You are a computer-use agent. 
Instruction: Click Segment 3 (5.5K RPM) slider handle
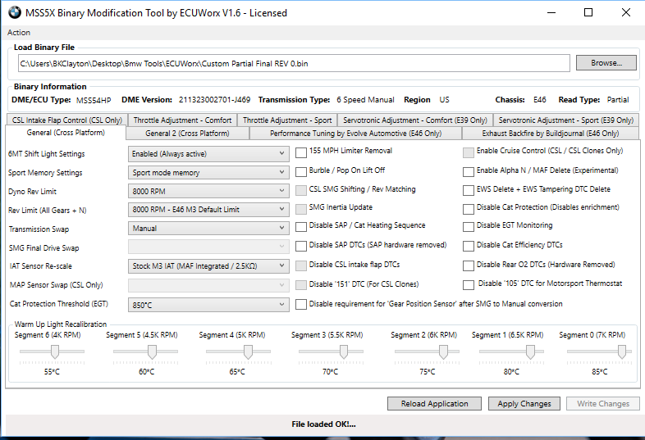344,352
